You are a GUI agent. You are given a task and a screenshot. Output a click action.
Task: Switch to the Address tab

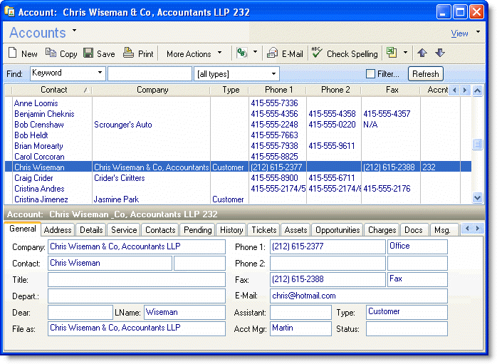(58, 230)
